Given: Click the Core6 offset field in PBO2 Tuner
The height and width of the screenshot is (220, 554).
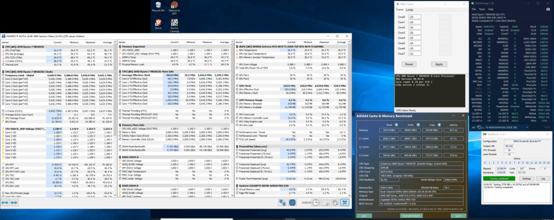Looking at the screenshot, I should point(416,49).
